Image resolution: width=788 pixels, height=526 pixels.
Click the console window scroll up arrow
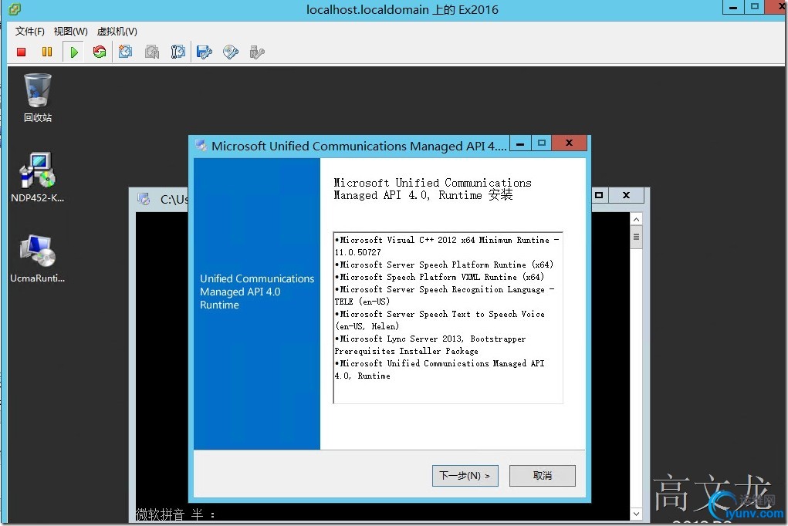(636, 220)
